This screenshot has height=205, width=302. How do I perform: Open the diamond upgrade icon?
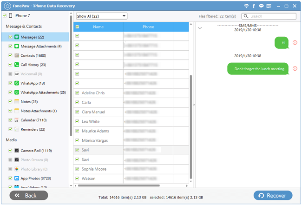[246, 6]
